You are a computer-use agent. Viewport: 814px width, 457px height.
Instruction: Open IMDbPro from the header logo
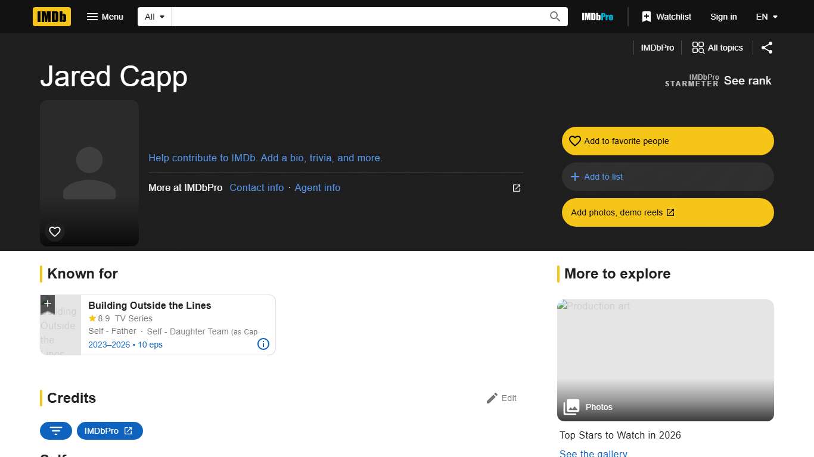[597, 17]
